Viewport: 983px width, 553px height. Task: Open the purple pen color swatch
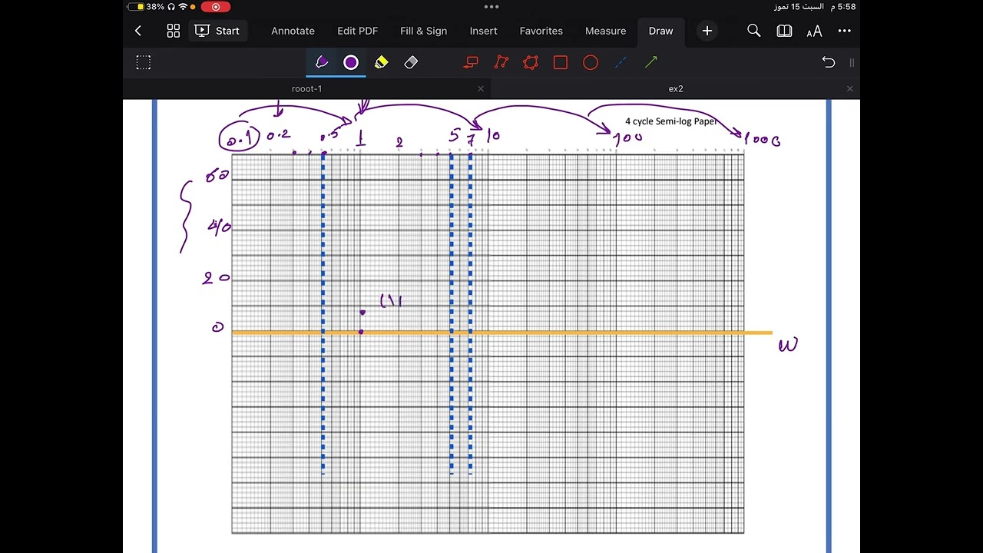(351, 62)
